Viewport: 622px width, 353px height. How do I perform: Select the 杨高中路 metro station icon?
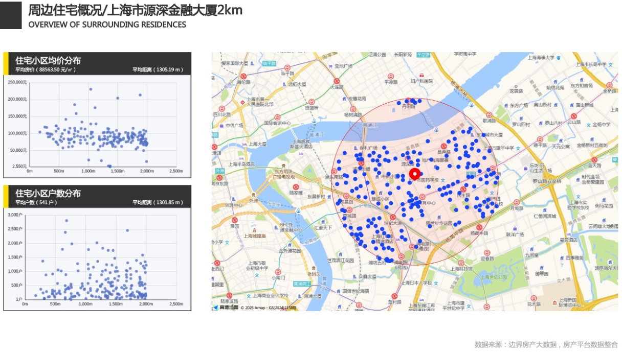[479, 227]
